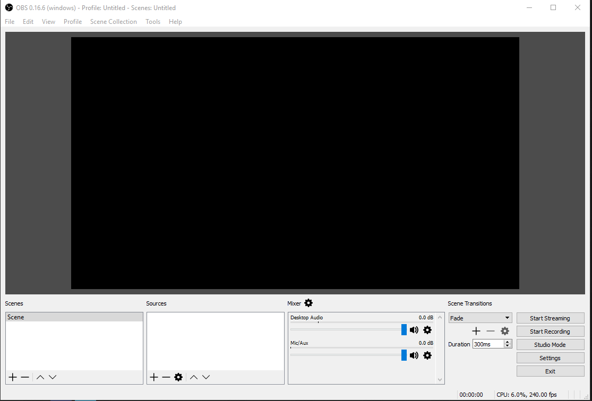Viewport: 592px width, 401px height.
Task: Click Start Recording button
Action: click(x=550, y=332)
